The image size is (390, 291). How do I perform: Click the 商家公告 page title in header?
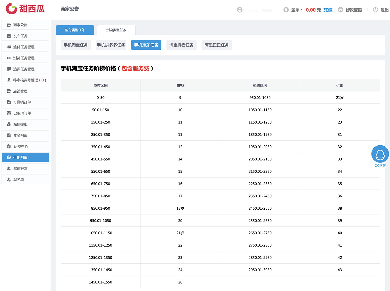(x=70, y=9)
